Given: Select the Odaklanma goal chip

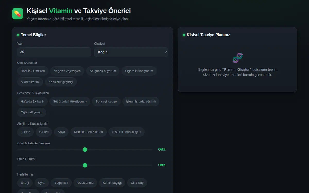Looking at the screenshot, I should pyautogui.click(x=85, y=183).
